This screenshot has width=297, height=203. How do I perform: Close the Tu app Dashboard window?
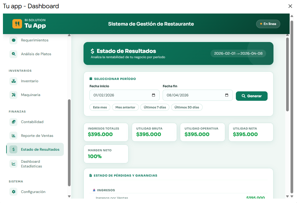click(x=290, y=6)
